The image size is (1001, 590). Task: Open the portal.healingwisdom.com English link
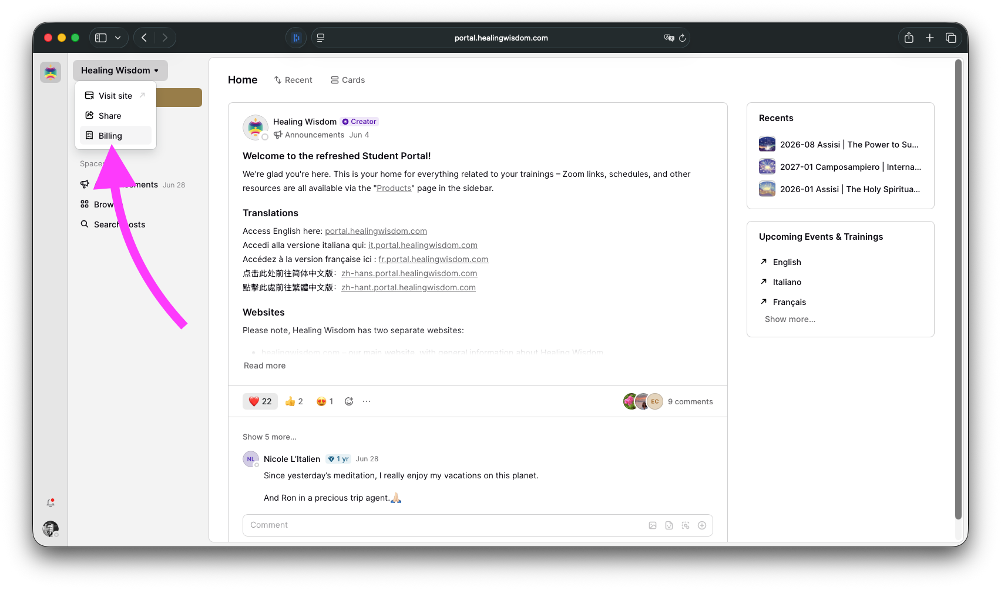coord(376,232)
